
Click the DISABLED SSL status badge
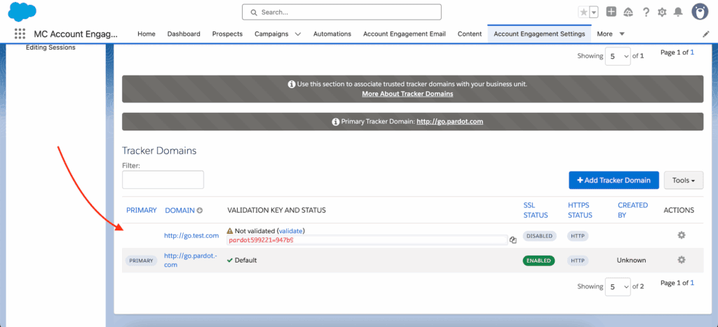coord(539,236)
